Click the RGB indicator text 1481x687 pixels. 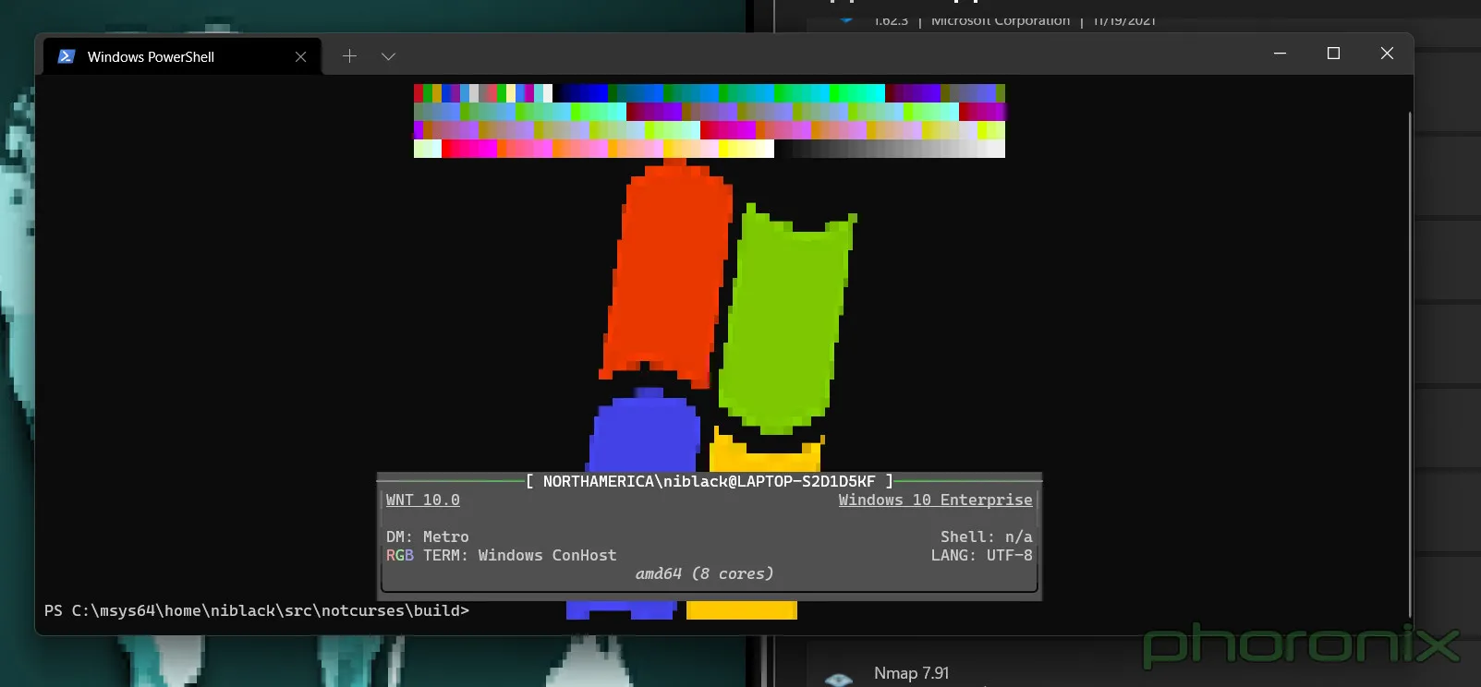[399, 555]
